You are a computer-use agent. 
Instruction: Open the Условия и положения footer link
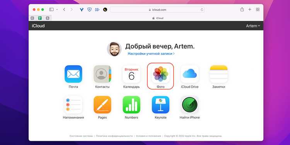coord(148,136)
